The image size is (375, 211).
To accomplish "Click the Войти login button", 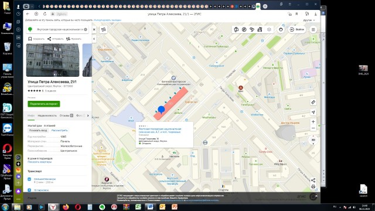I will pyautogui.click(x=297, y=29).
